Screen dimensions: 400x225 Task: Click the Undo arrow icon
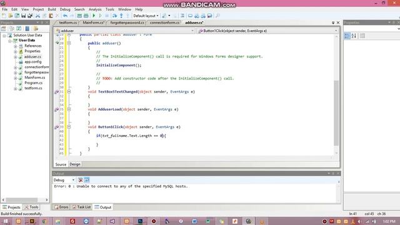(x=65, y=16)
